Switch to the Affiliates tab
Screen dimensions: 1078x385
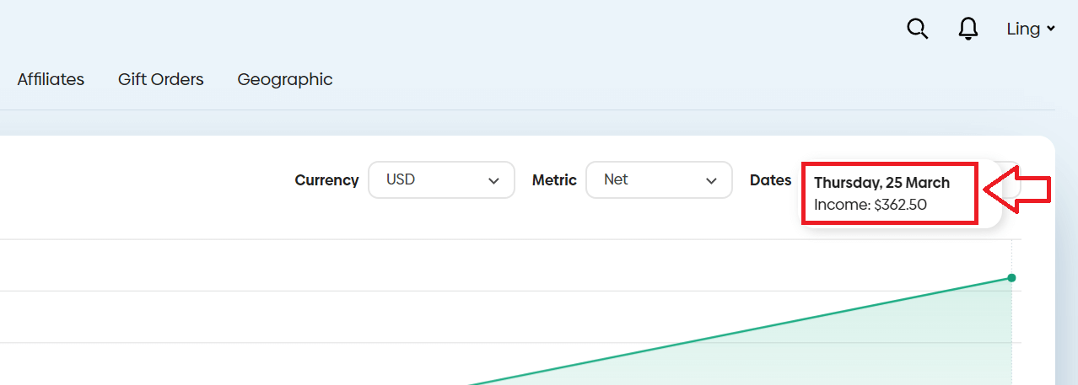coord(51,79)
